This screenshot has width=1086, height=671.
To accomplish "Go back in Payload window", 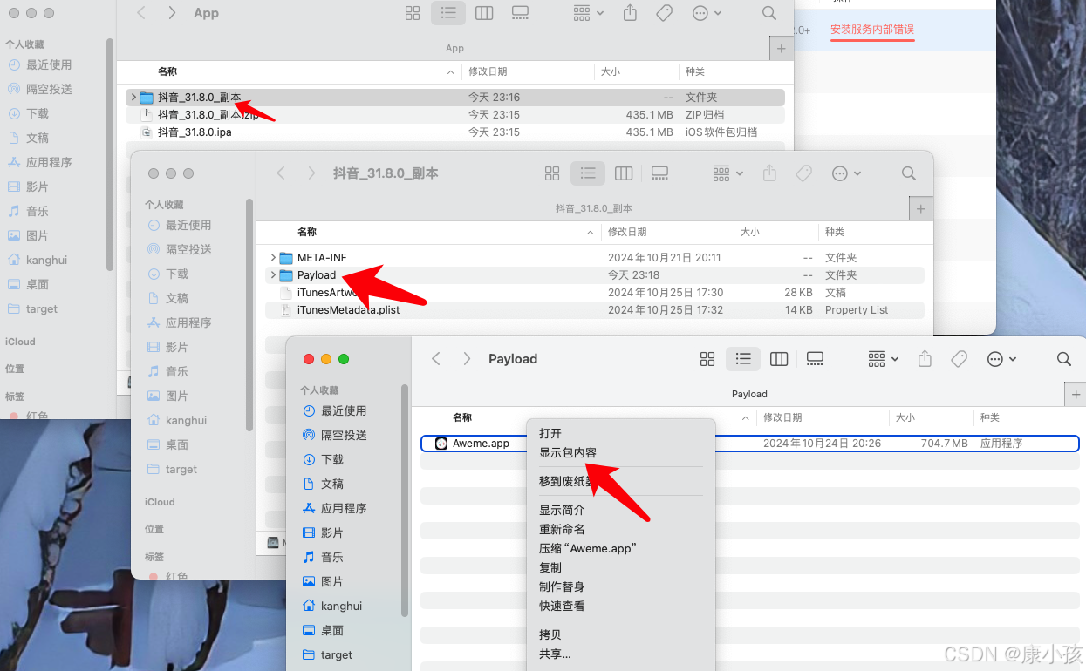I will [436, 359].
